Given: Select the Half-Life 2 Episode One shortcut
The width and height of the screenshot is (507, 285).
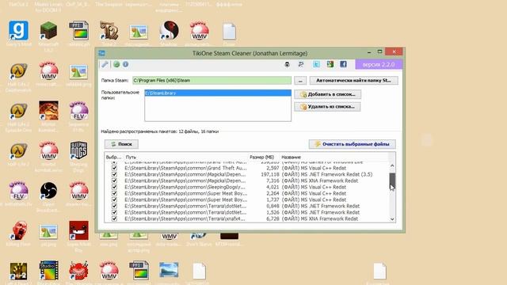Looking at the screenshot, I should click(x=18, y=111).
